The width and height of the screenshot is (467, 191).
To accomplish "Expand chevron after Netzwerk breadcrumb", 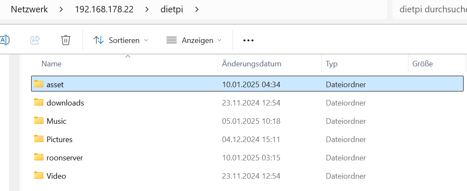I will (61, 9).
